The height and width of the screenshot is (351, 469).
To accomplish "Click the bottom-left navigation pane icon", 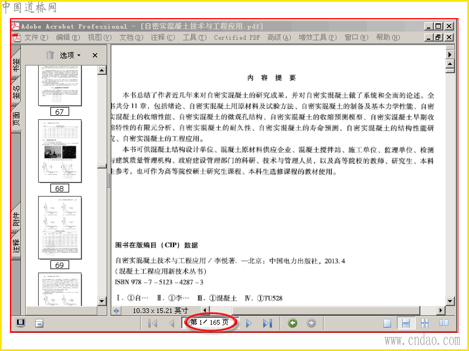I will pyautogui.click(x=21, y=323).
